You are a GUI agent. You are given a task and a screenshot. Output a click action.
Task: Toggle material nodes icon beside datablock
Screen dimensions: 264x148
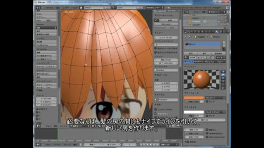213,58
